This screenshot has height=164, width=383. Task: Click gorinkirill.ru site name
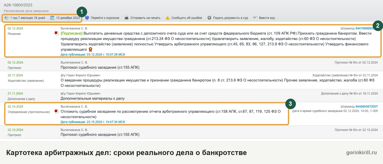point(362,152)
